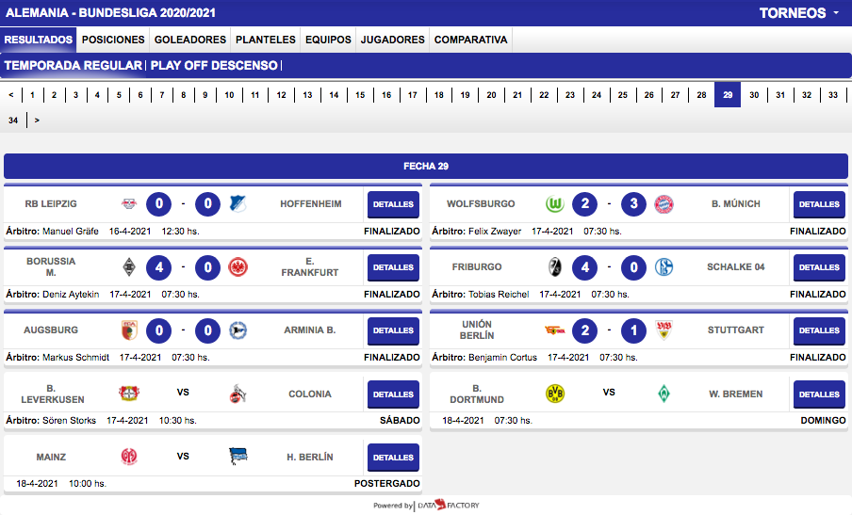
Task: Click the Alemania Bundesliga 2020/2021 title
Action: (x=110, y=13)
